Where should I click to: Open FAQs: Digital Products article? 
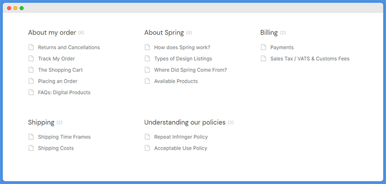pyautogui.click(x=64, y=92)
